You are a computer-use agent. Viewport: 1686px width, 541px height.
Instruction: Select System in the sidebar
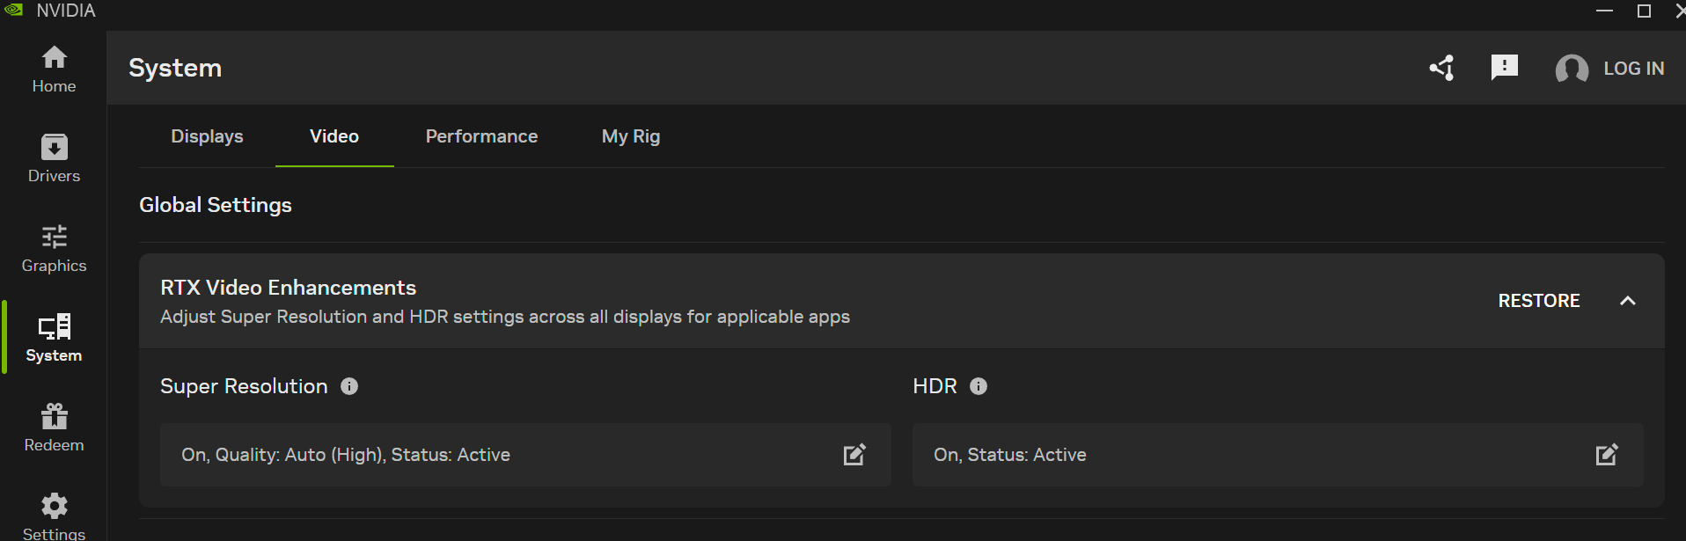tap(54, 338)
